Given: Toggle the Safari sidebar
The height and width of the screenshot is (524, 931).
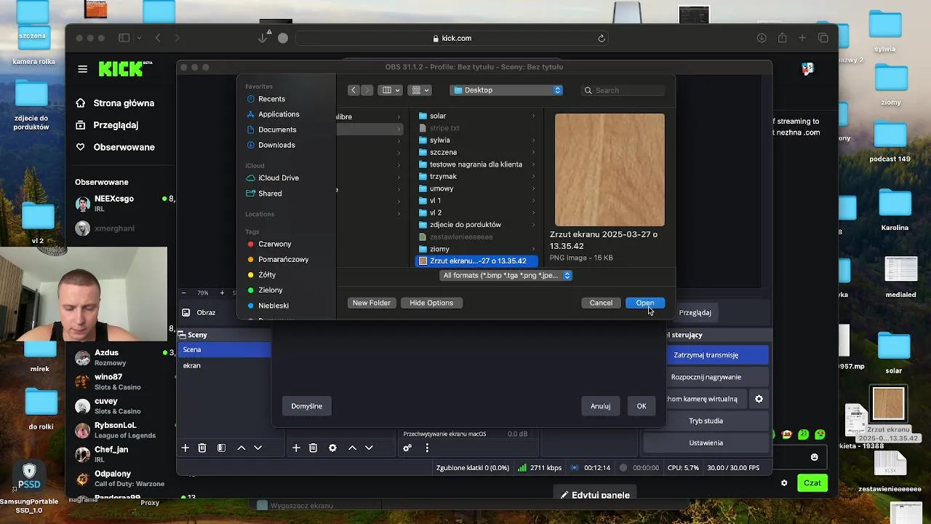Looking at the screenshot, I should [x=124, y=38].
